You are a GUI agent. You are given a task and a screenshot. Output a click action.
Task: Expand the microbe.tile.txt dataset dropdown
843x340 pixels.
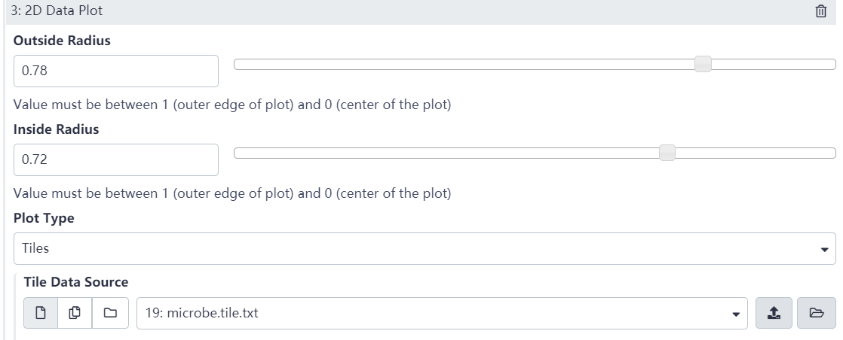click(441, 313)
